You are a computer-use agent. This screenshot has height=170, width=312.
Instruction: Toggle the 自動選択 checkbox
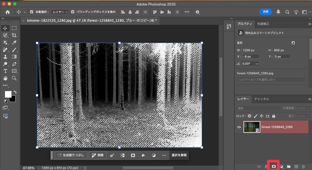(32, 12)
